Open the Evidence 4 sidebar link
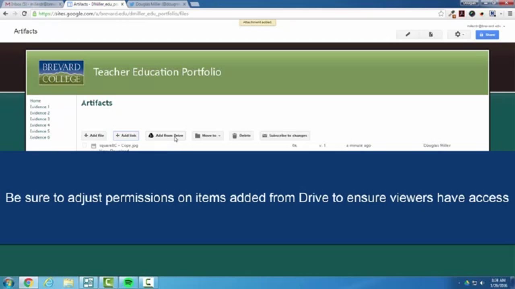 pos(40,125)
